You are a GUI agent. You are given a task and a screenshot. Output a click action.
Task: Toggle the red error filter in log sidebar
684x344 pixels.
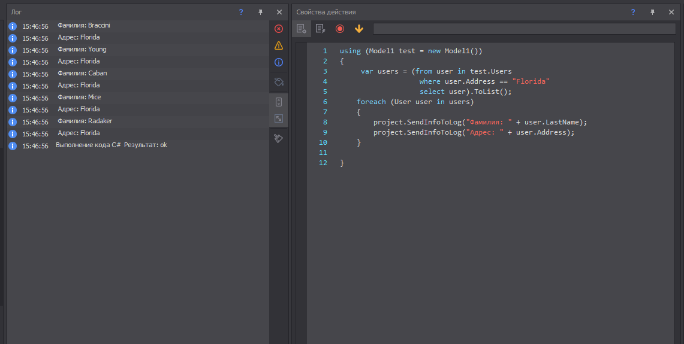279,29
